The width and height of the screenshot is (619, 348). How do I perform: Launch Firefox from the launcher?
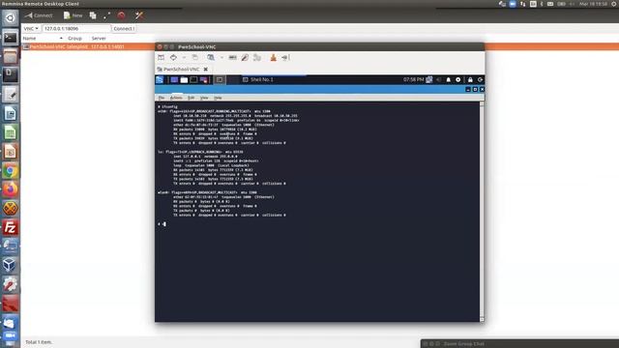click(x=11, y=189)
